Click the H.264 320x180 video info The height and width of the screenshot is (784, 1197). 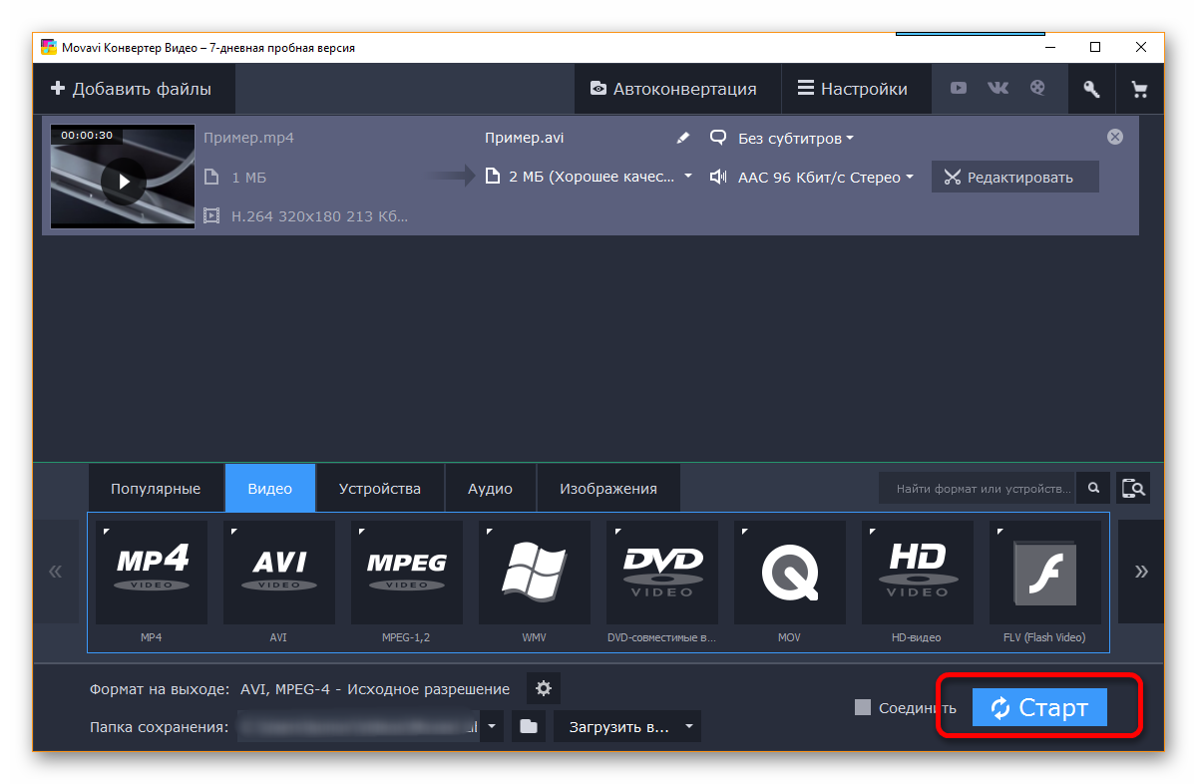(x=319, y=215)
